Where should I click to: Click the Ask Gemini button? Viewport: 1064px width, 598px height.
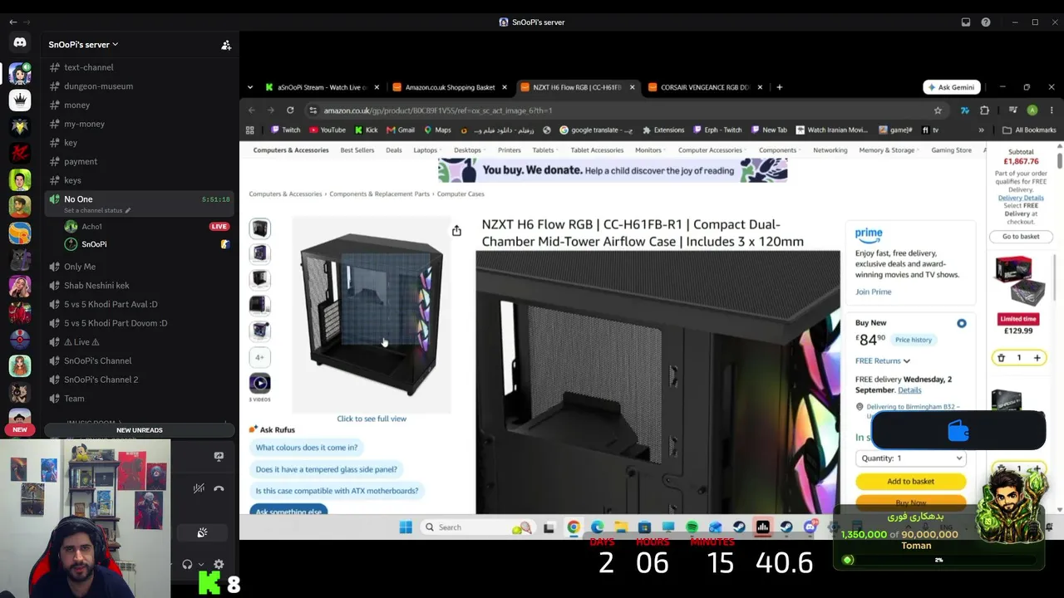click(x=952, y=87)
